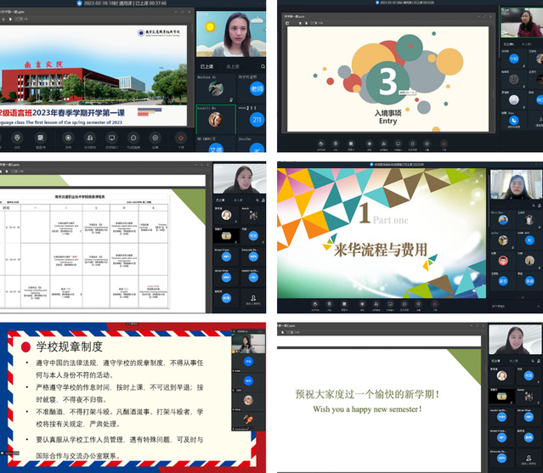Click presenter video above the Wish you happy semester participants

pyautogui.click(x=515, y=340)
